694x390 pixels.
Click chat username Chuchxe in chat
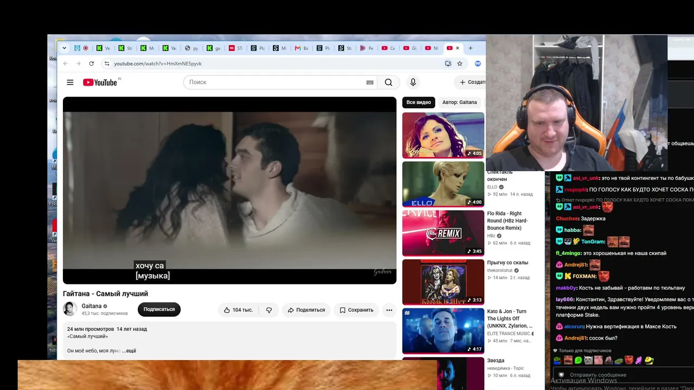click(x=567, y=218)
